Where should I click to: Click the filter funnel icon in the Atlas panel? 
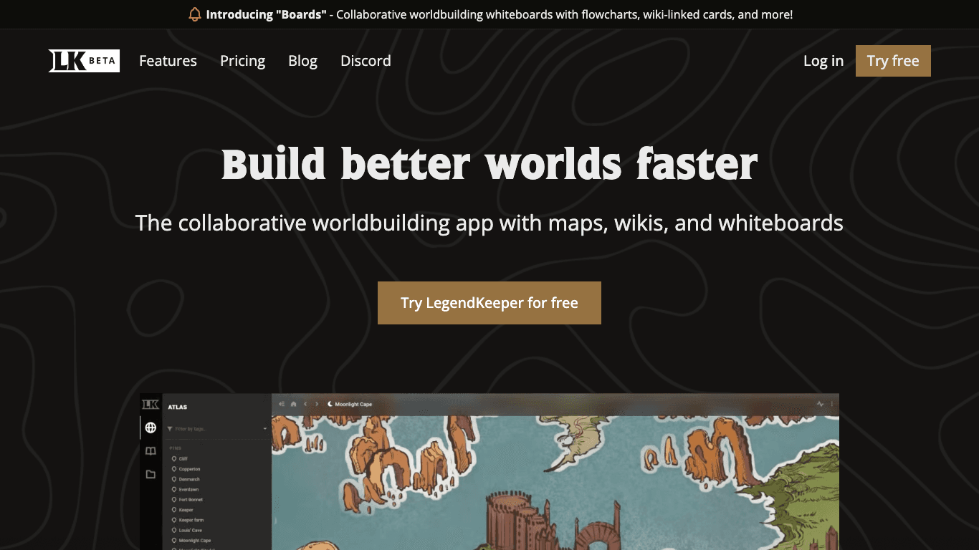170,428
